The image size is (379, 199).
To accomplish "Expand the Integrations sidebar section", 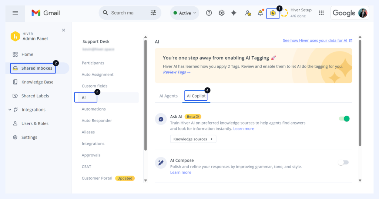I will [x=10, y=110].
